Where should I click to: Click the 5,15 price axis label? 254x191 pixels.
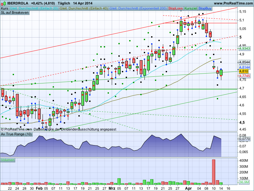click(243, 12)
